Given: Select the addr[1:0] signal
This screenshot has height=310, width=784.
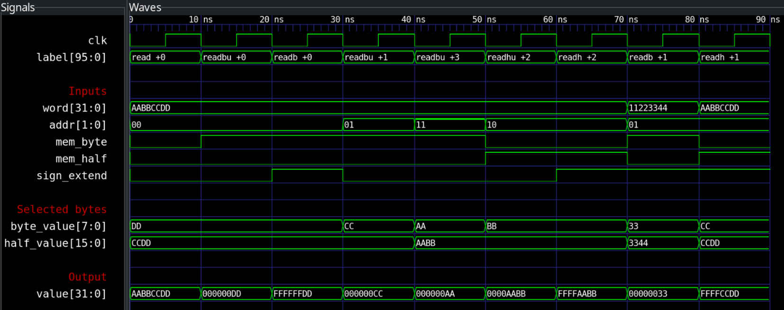Looking at the screenshot, I should [78, 125].
